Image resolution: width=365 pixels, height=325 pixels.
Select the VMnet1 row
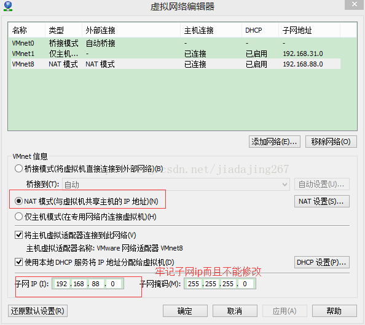tap(176, 54)
